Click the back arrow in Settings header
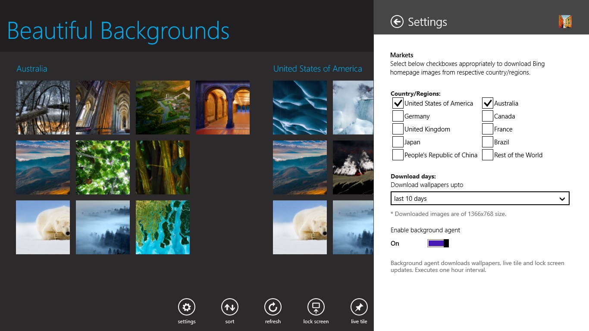This screenshot has width=589, height=331. coord(397,22)
